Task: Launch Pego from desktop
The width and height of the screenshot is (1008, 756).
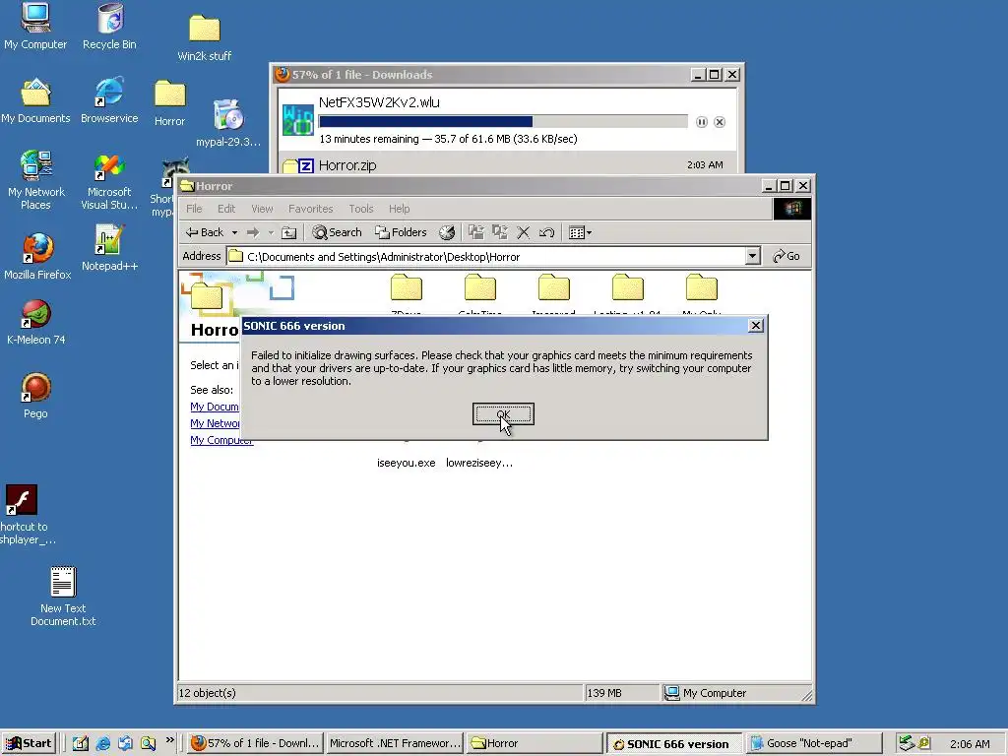Action: point(35,396)
